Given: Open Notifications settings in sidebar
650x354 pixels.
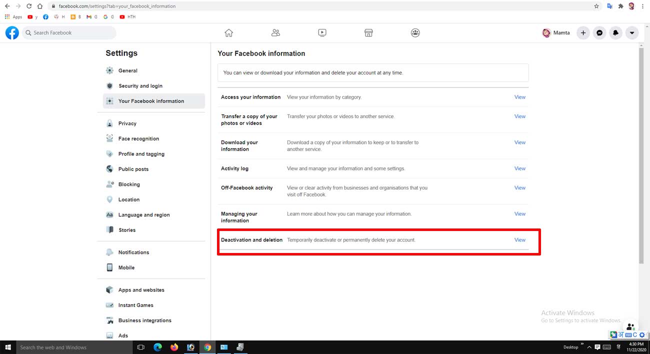Looking at the screenshot, I should (x=154, y=252).
